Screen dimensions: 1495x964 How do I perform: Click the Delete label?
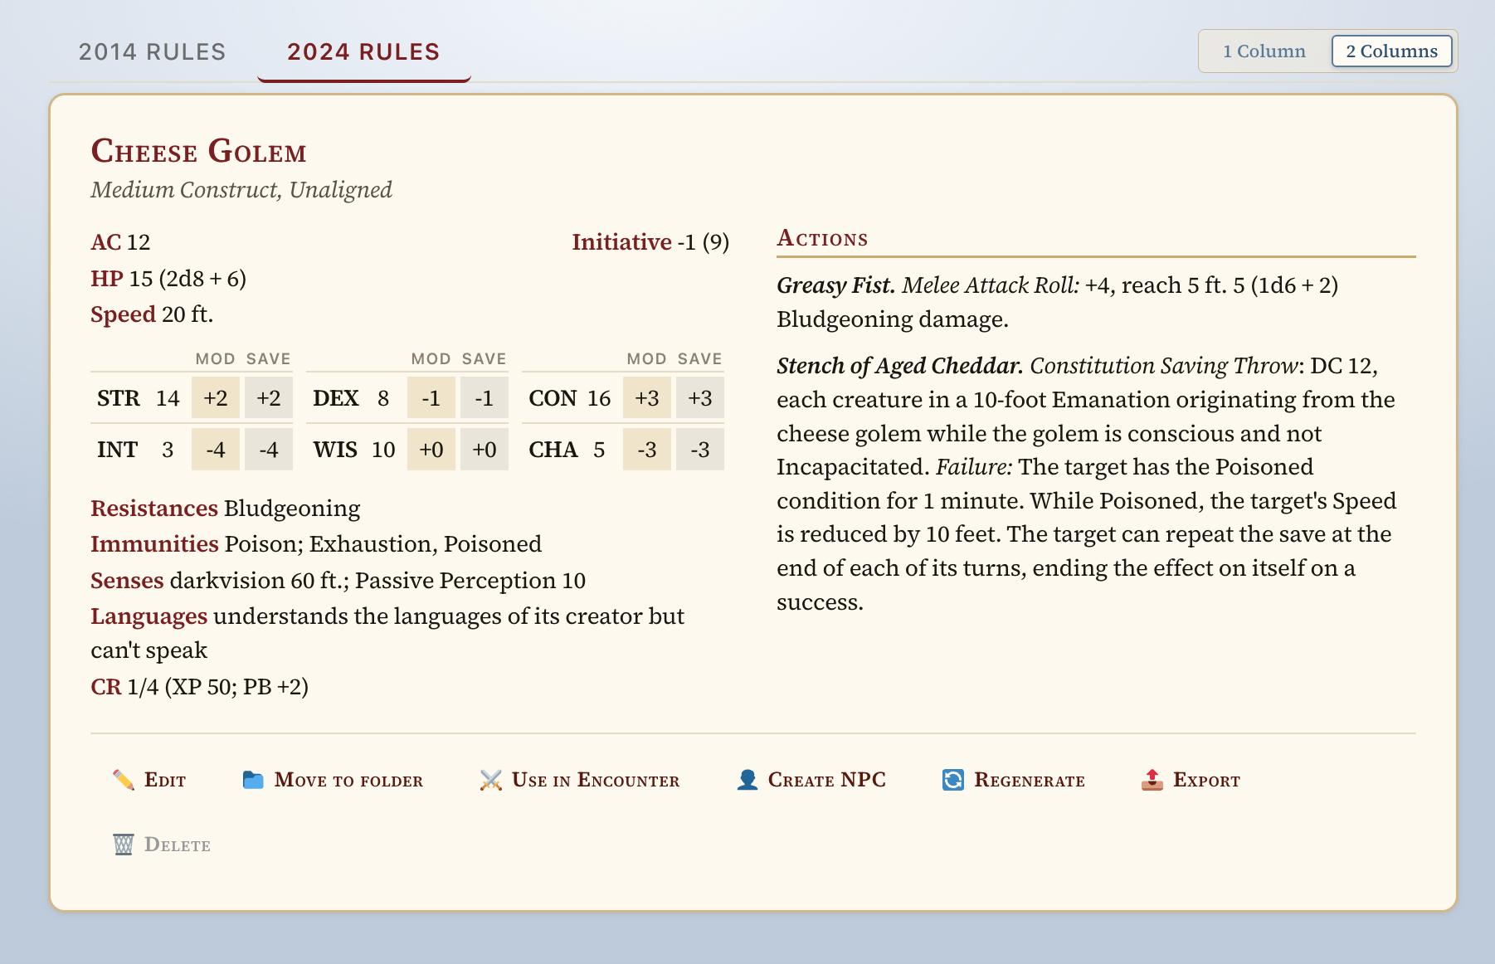[178, 845]
